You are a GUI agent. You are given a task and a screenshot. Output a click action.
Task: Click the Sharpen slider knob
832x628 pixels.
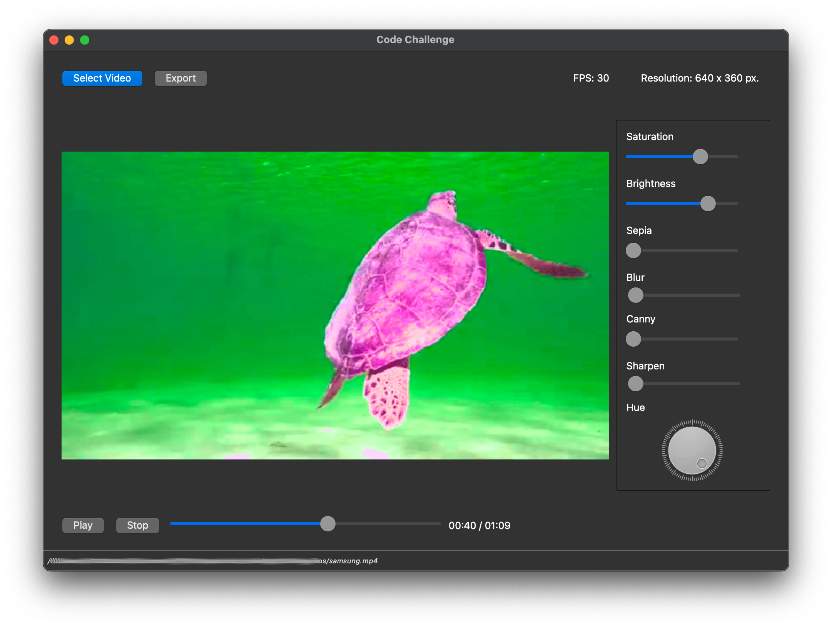[x=635, y=384]
